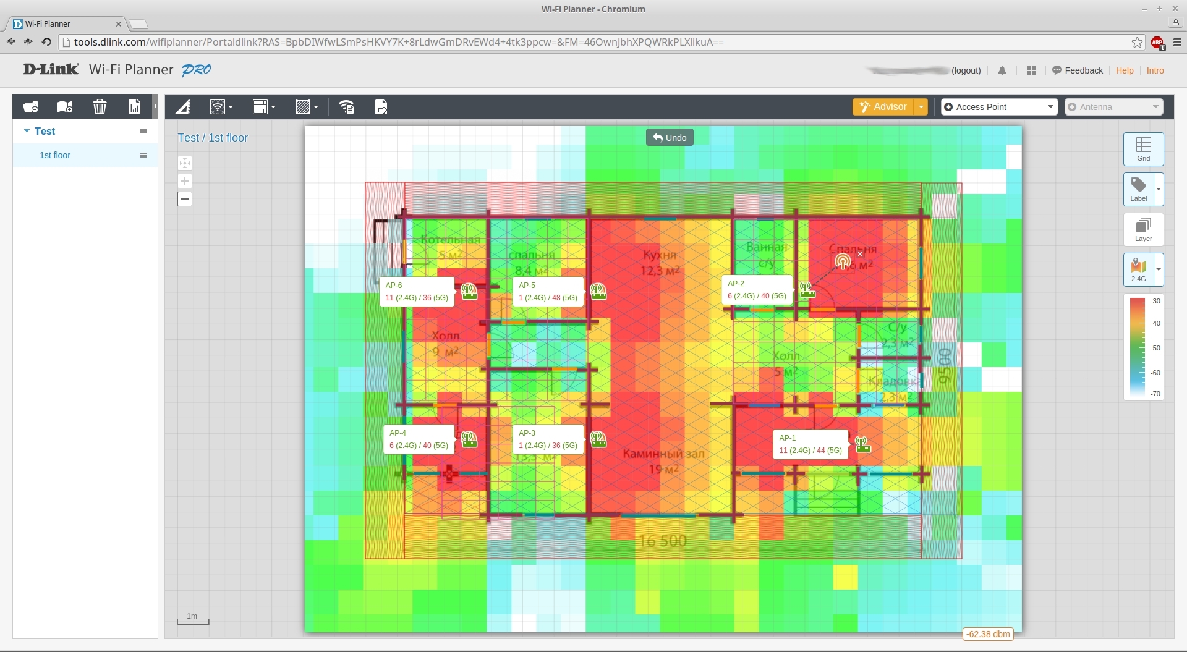This screenshot has width=1187, height=652.
Task: Toggle the Grid display button
Action: coord(1144,149)
